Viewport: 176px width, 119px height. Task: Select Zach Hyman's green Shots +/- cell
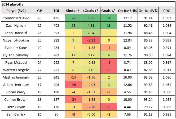[73, 26]
